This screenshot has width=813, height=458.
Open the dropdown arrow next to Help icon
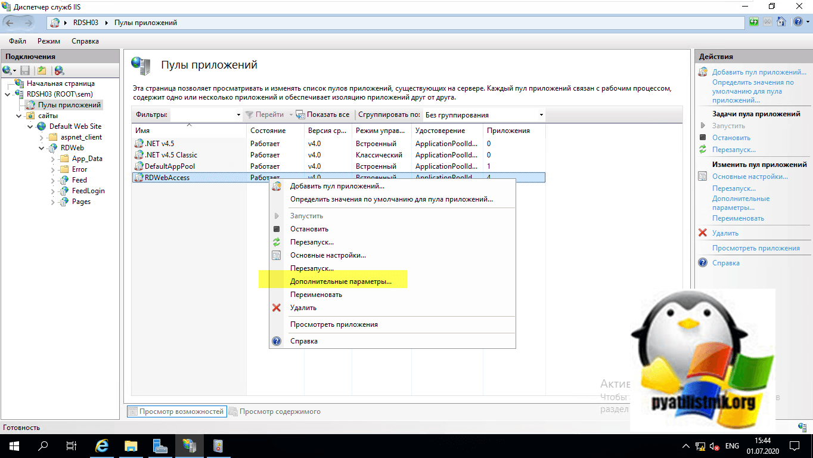[x=807, y=22]
